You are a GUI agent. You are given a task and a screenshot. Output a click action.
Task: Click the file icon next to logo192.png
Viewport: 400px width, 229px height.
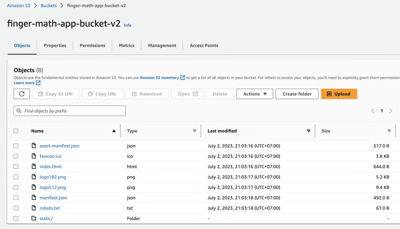33,176
